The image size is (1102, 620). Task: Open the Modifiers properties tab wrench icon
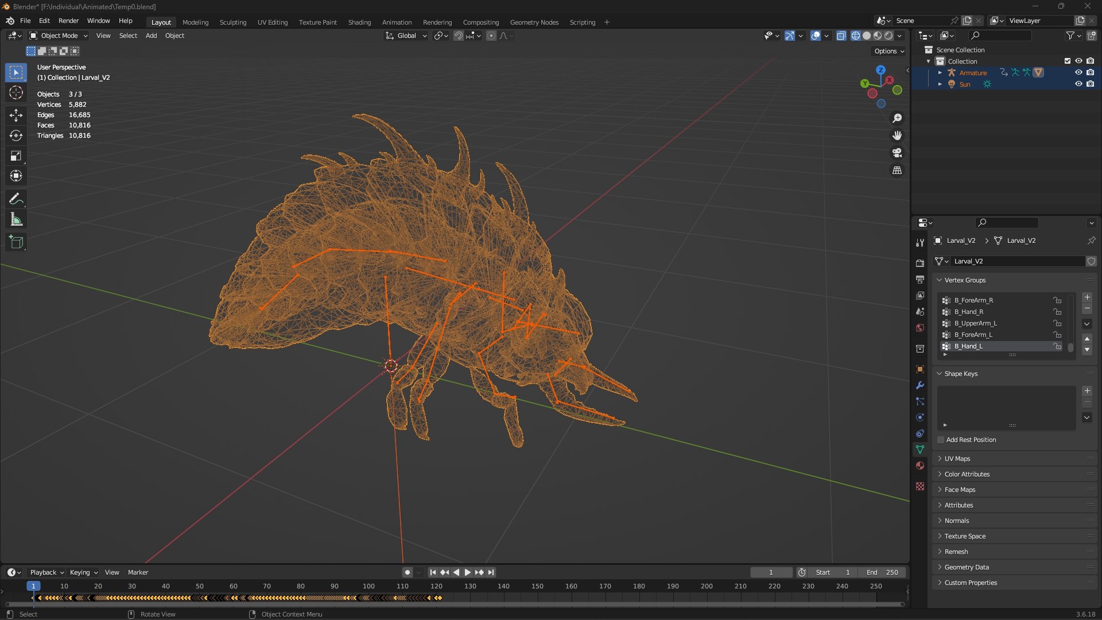920,385
